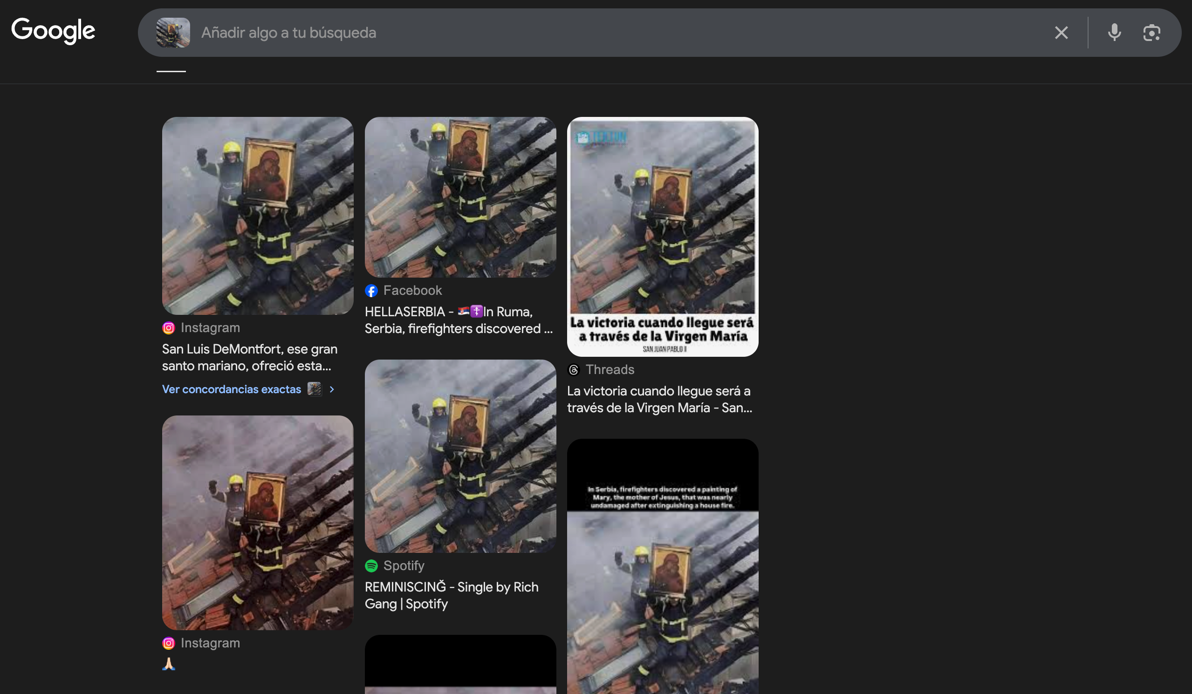
Task: Open the HELLASERBIA Facebook image thumbnail
Action: pos(460,197)
